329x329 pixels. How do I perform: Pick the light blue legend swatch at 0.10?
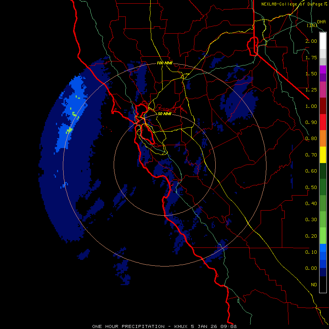pyautogui.click(x=323, y=248)
